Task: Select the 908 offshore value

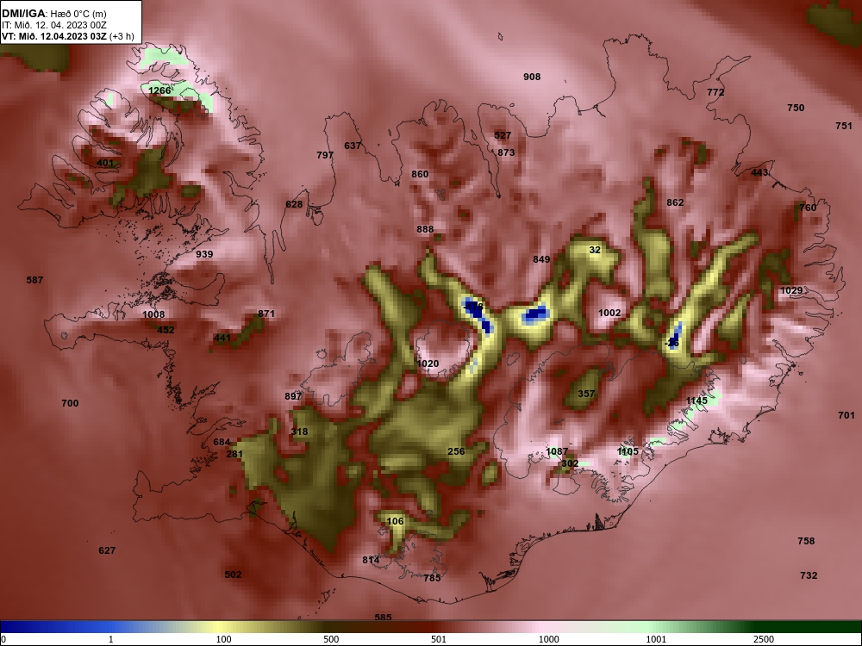Action: pyautogui.click(x=532, y=77)
